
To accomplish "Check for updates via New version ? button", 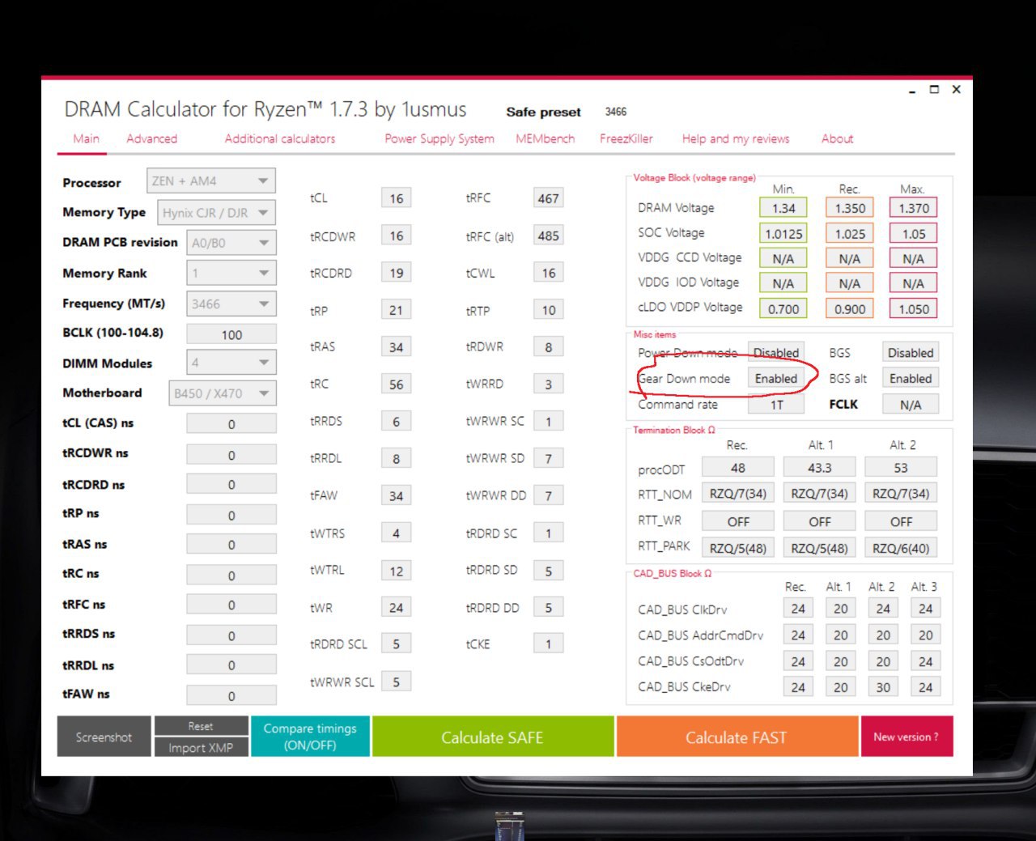I will (906, 737).
